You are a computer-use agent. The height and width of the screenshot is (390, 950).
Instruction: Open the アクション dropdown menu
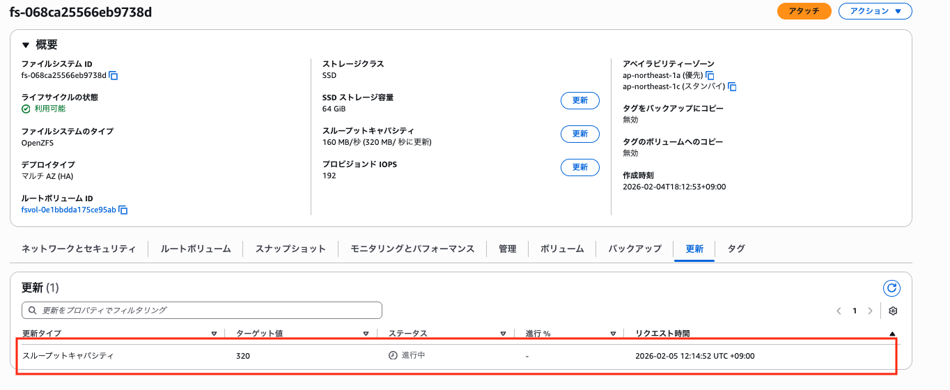click(x=875, y=11)
